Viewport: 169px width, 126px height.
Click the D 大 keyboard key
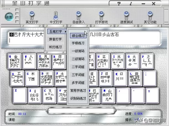47,78
